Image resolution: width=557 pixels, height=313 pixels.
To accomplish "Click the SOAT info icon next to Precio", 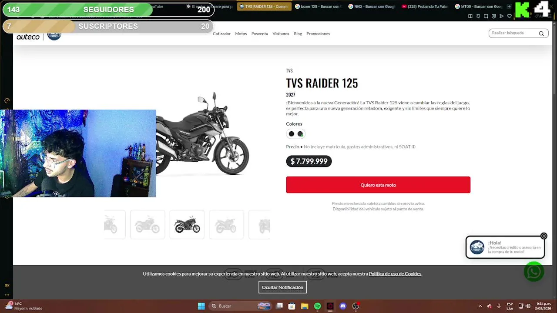I will point(413,147).
